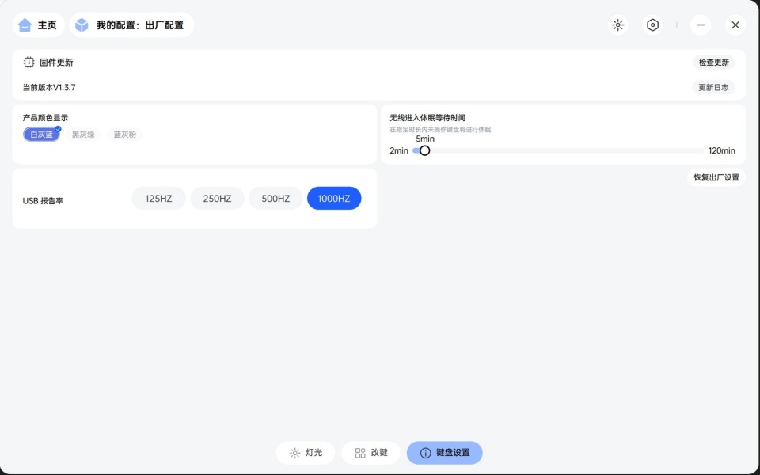
Task: Click the cube icon beside 我的配置
Action: [x=82, y=25]
